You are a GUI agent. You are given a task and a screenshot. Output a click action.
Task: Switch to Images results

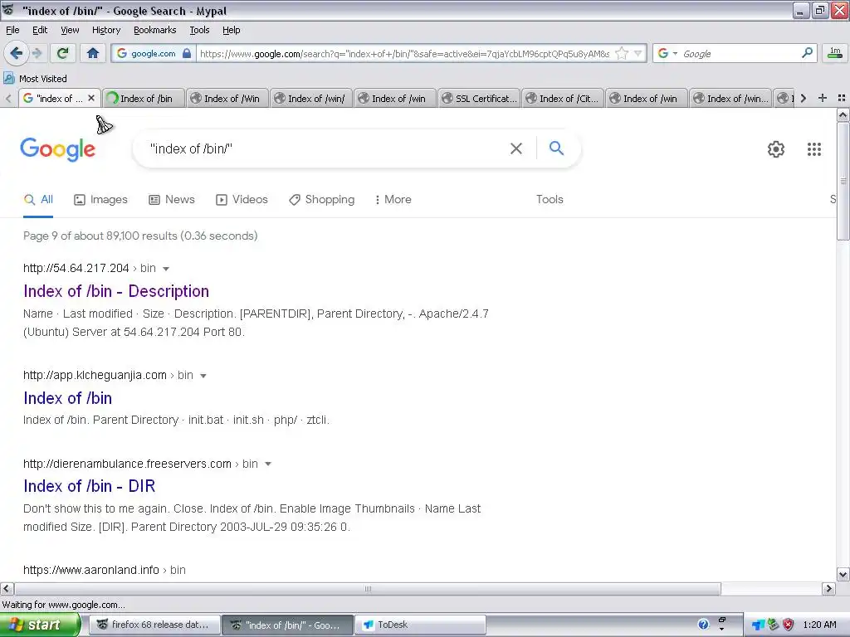click(100, 199)
